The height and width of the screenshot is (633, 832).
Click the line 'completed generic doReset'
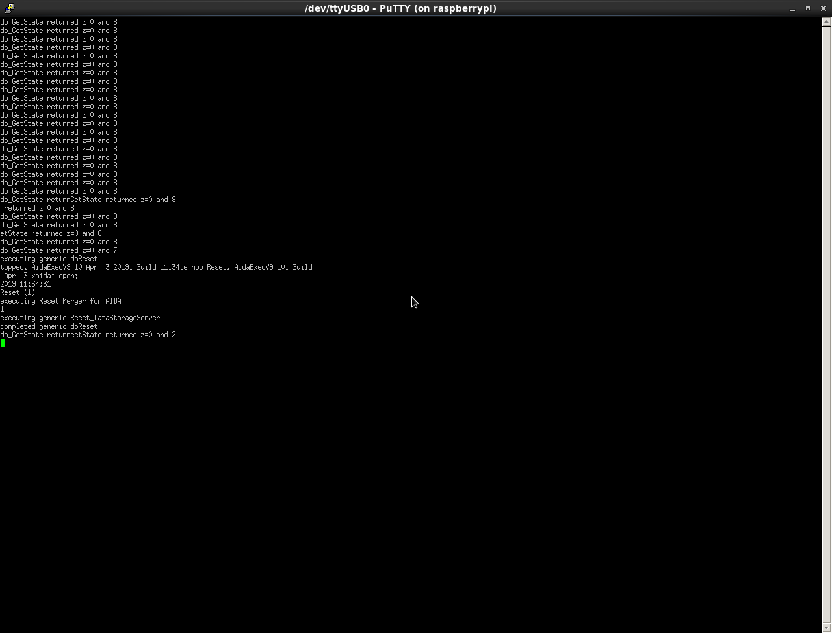point(49,326)
